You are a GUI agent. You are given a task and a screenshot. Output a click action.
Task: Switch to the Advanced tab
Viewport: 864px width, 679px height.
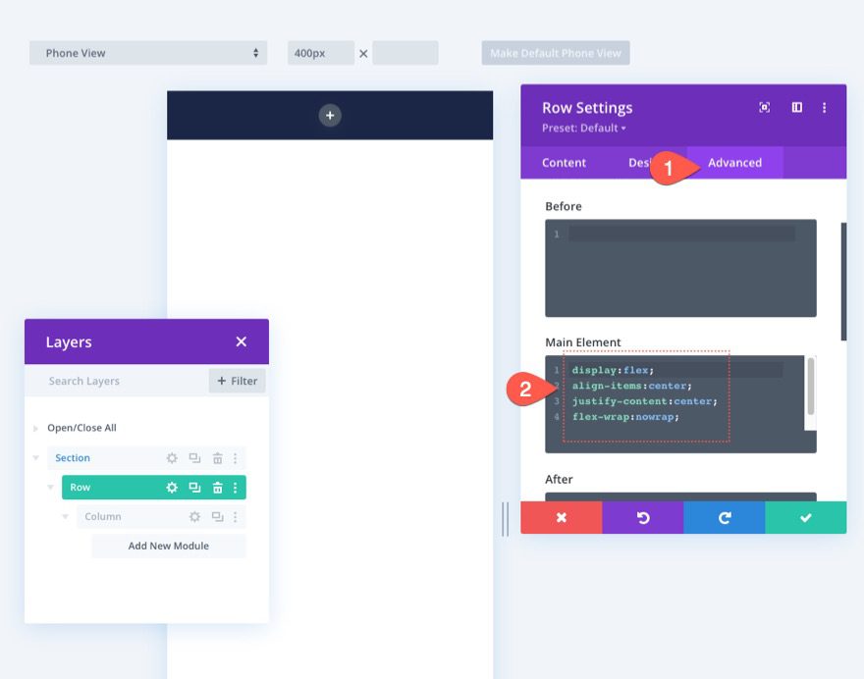point(734,163)
